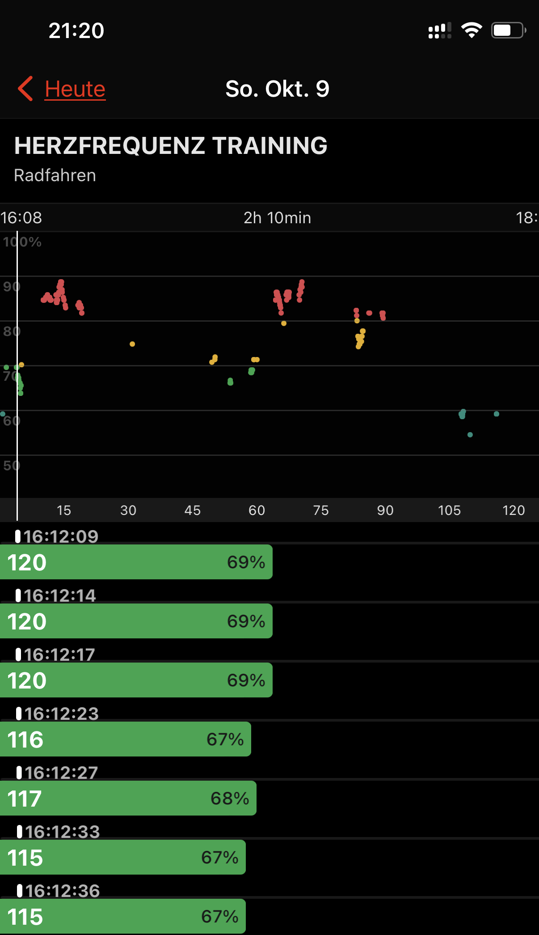Tap the 16:12:09 timestamp label
Image resolution: width=539 pixels, height=935 pixels.
click(x=61, y=536)
